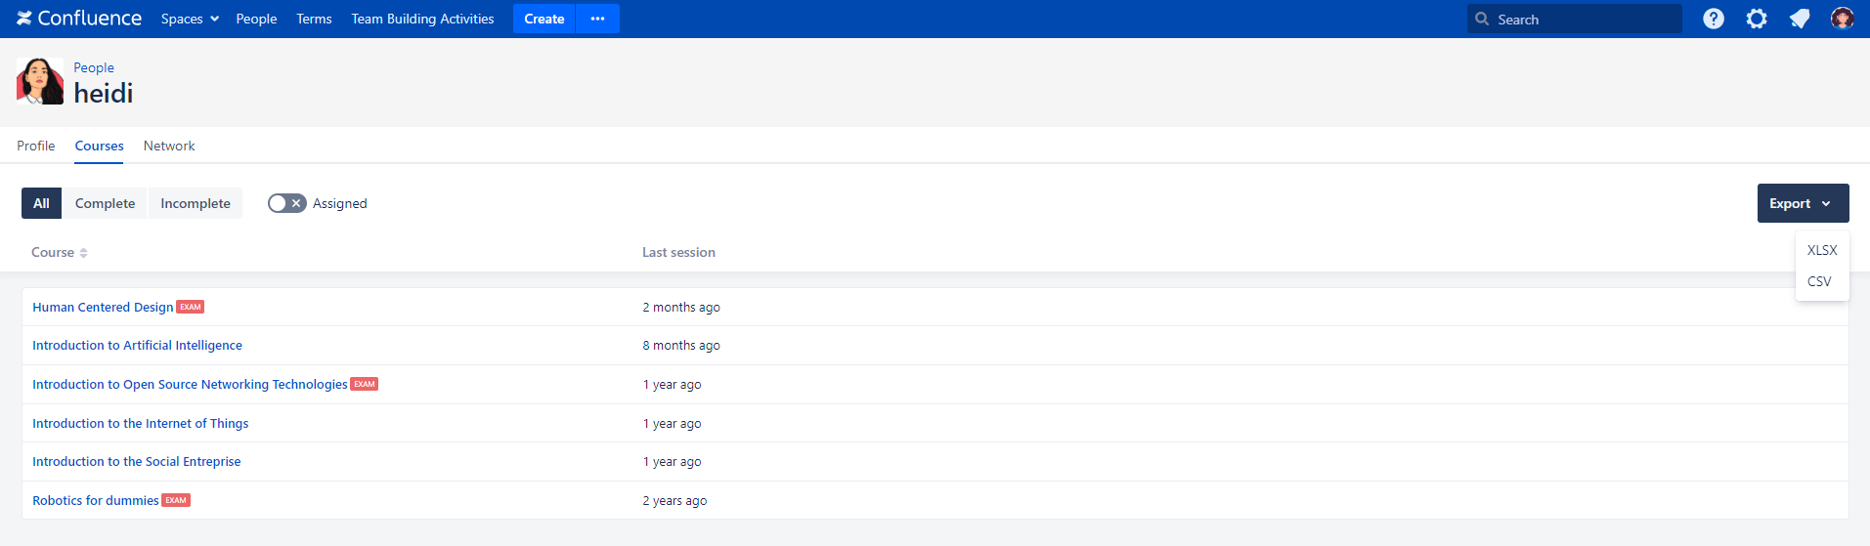Select the Complete filter button
This screenshot has width=1870, height=546.
tap(105, 203)
